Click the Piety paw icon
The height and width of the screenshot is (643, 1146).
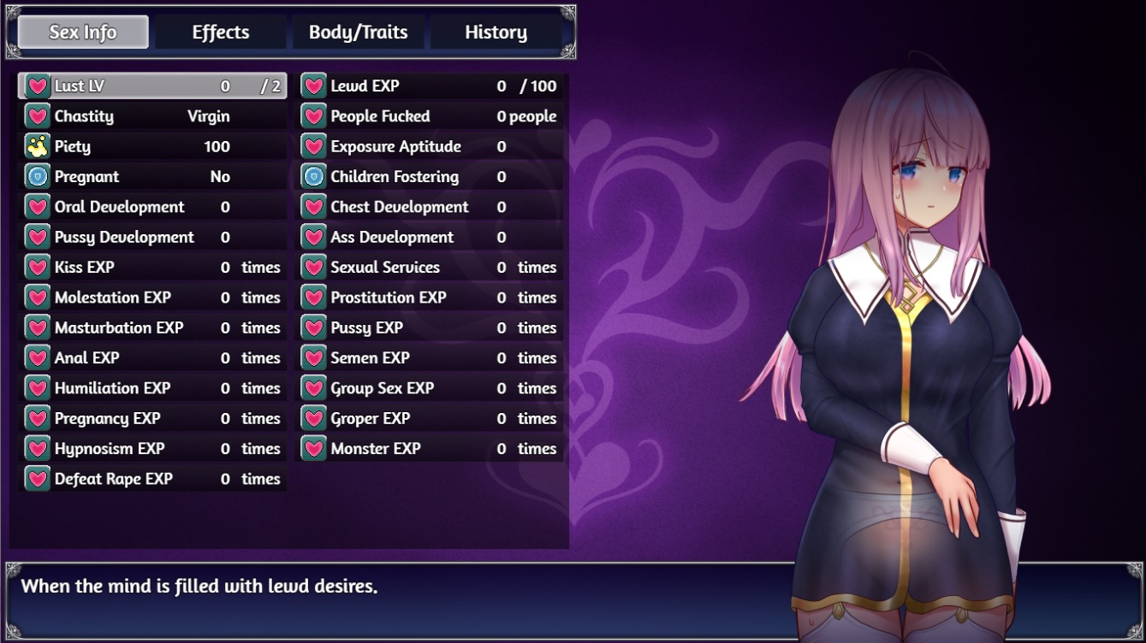pyautogui.click(x=37, y=146)
